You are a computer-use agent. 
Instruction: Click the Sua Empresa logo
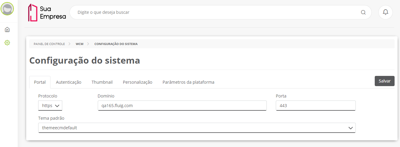pyautogui.click(x=47, y=13)
